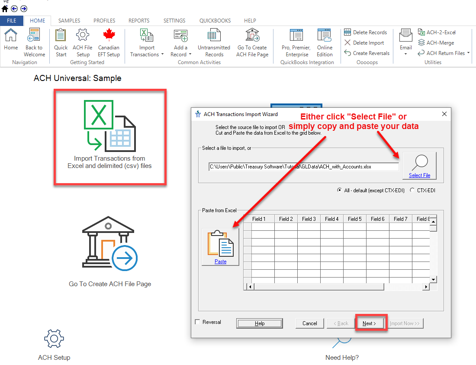Click Create Reversals

[x=367, y=53]
